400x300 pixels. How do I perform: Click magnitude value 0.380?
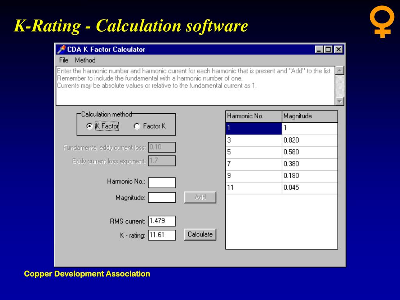point(310,164)
